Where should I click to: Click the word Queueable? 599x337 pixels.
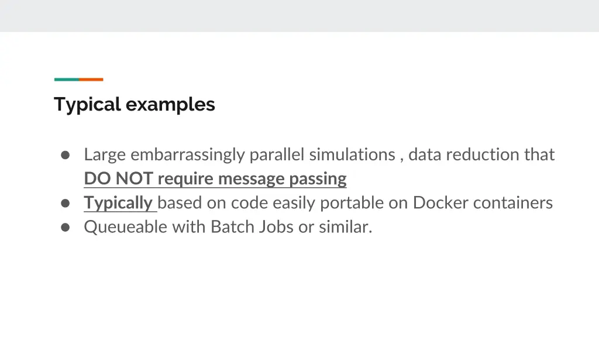click(126, 228)
